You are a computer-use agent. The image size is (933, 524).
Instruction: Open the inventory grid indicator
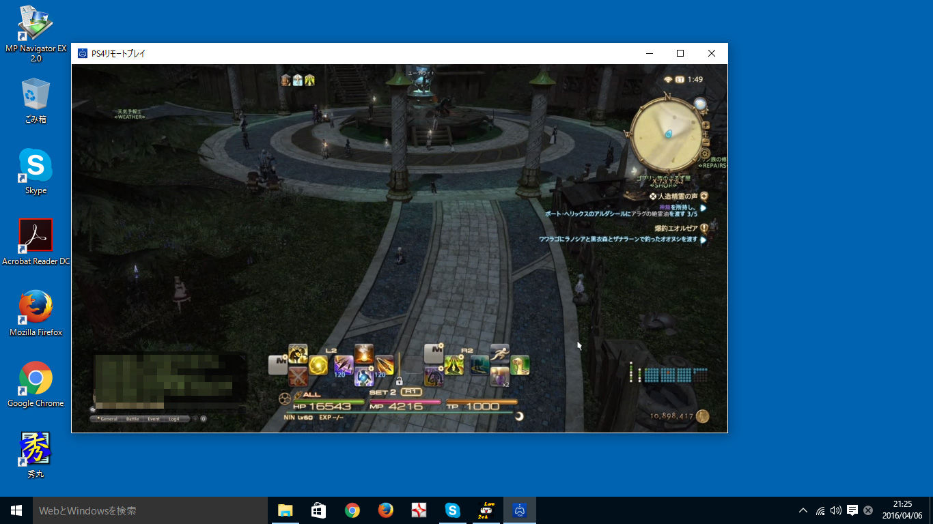tap(669, 375)
